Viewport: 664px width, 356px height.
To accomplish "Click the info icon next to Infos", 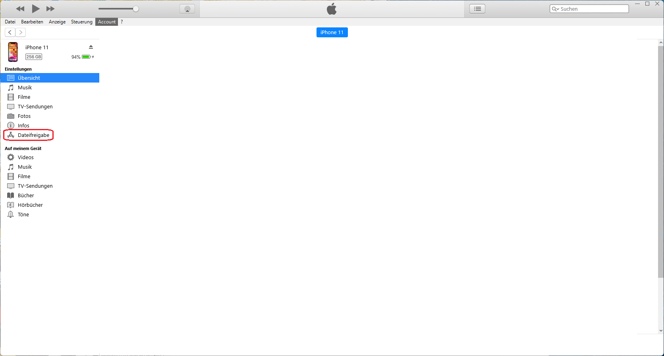I will point(11,125).
